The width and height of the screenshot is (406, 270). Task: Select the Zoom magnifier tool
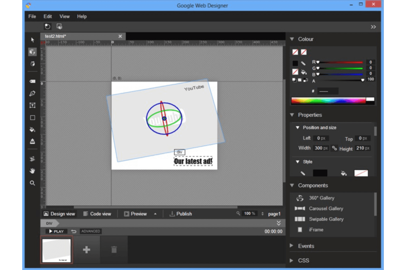(32, 183)
